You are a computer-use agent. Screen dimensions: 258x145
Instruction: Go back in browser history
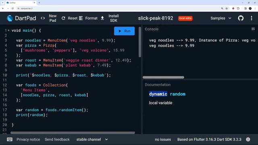click(3, 8)
